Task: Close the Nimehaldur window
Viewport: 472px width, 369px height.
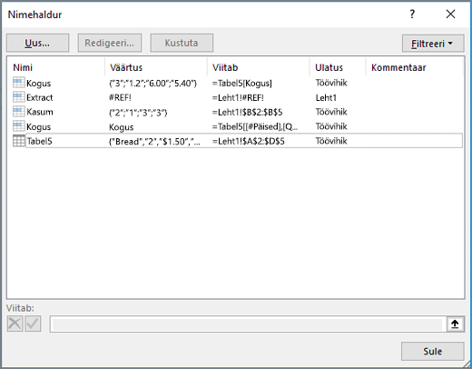Action: click(450, 14)
